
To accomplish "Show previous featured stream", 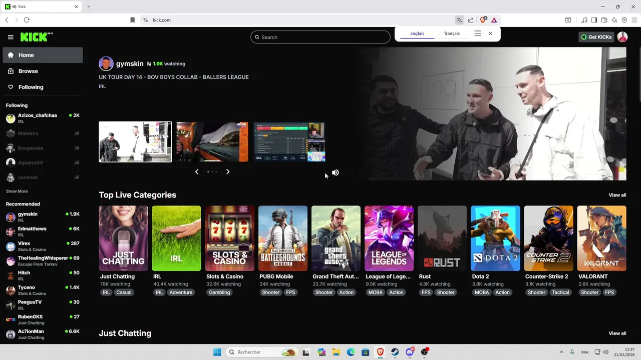I will (196, 171).
